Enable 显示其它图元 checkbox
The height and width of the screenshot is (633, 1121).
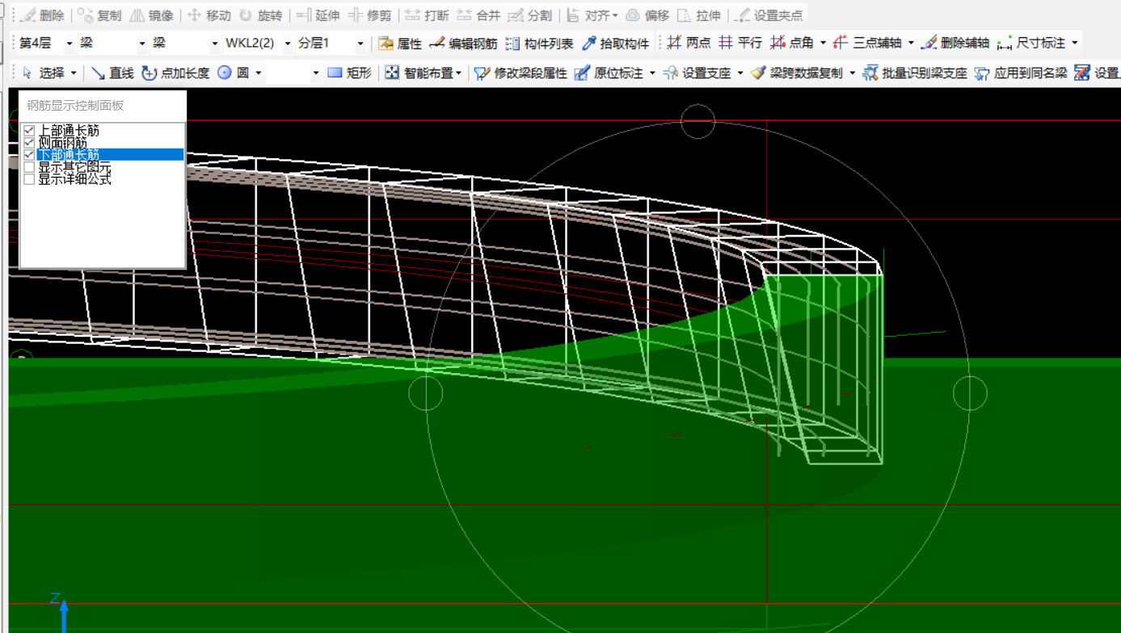[29, 166]
